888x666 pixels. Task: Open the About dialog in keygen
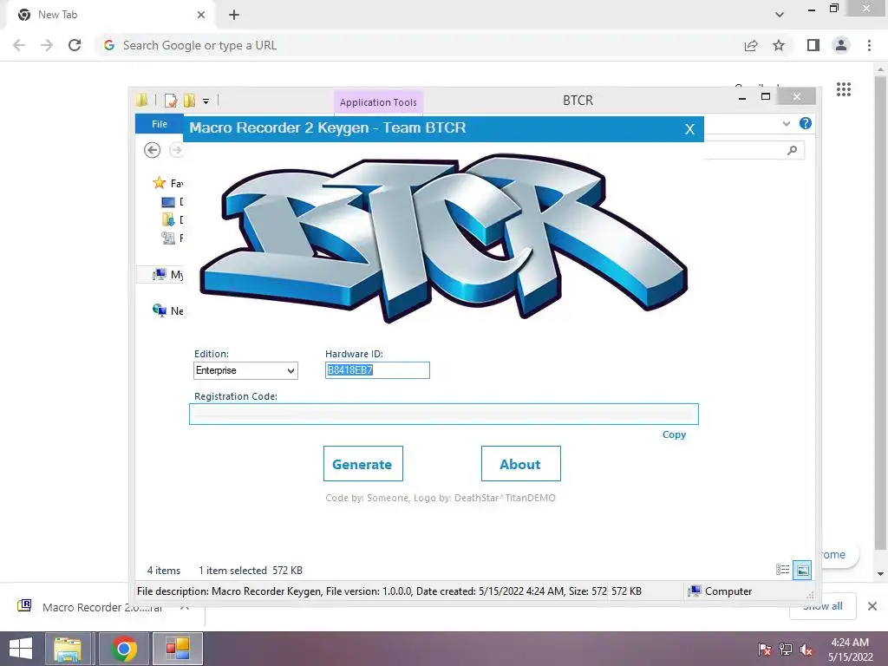click(520, 464)
